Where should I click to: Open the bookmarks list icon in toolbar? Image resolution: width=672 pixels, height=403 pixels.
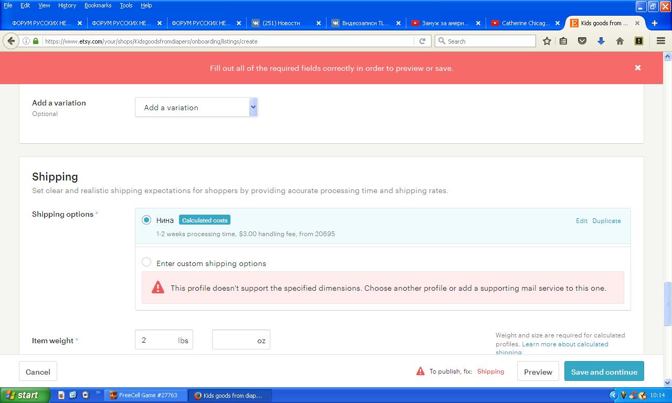click(563, 41)
